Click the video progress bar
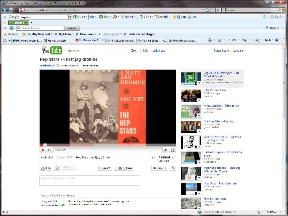This screenshot has height=216, width=288. coord(108,145)
